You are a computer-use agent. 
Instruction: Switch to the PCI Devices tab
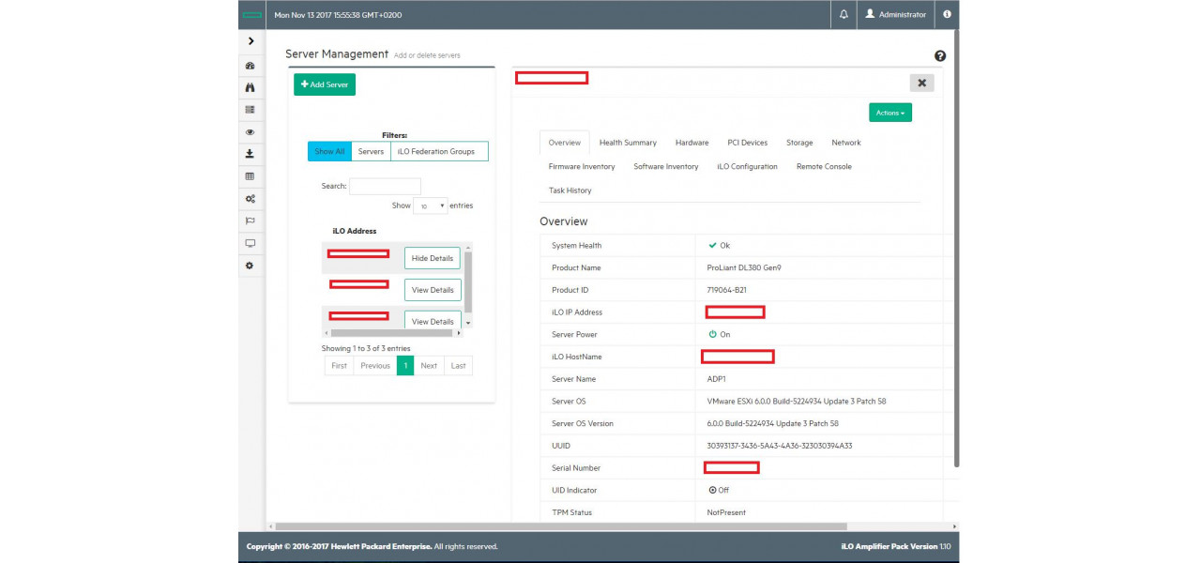(x=748, y=143)
